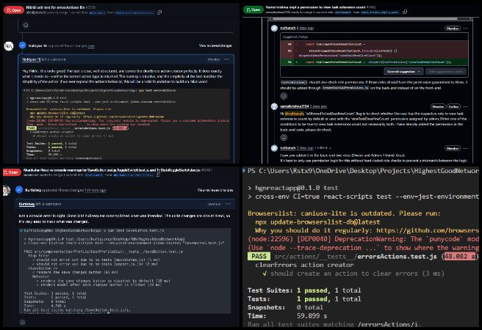Screen dimensions: 482x330
Task: Open nathanah's avatar on the 4 days ago comment
Action: coord(274,28)
